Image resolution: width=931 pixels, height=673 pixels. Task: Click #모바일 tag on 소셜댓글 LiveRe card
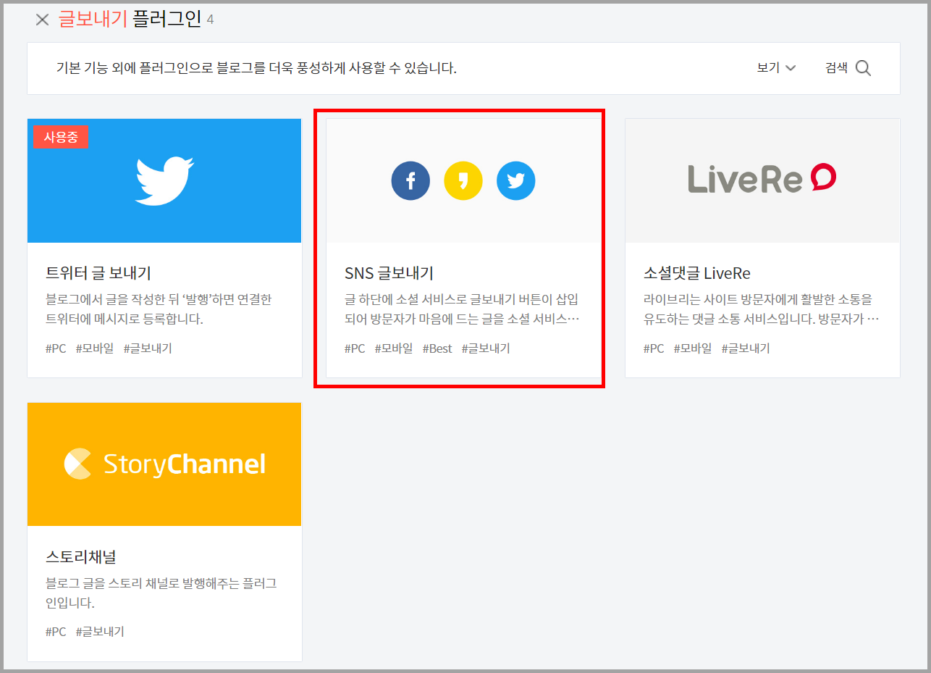coord(693,348)
